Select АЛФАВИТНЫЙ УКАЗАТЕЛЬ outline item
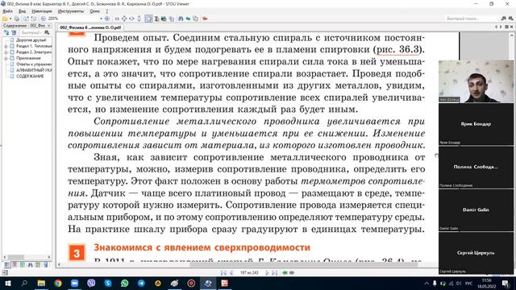 coord(34,70)
